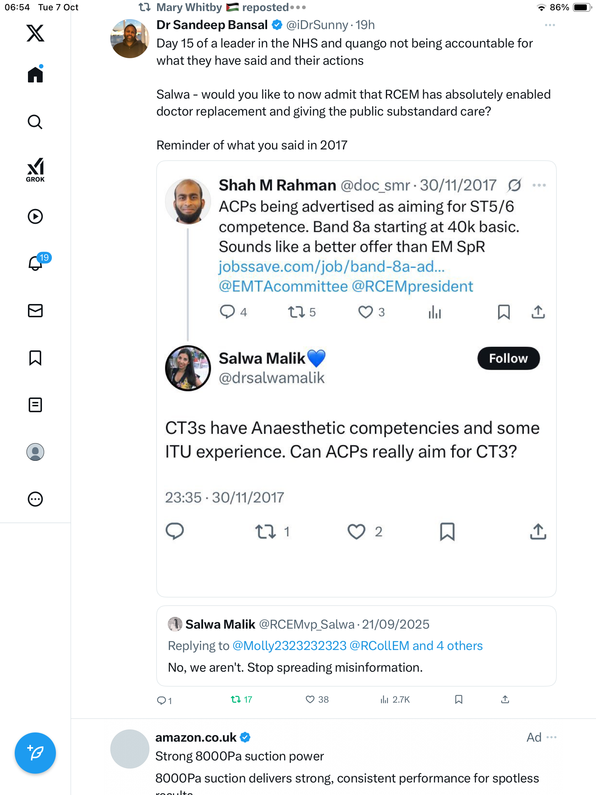Open the Search page from sidebar
Viewport: 596px width, 795px height.
[x=35, y=122]
